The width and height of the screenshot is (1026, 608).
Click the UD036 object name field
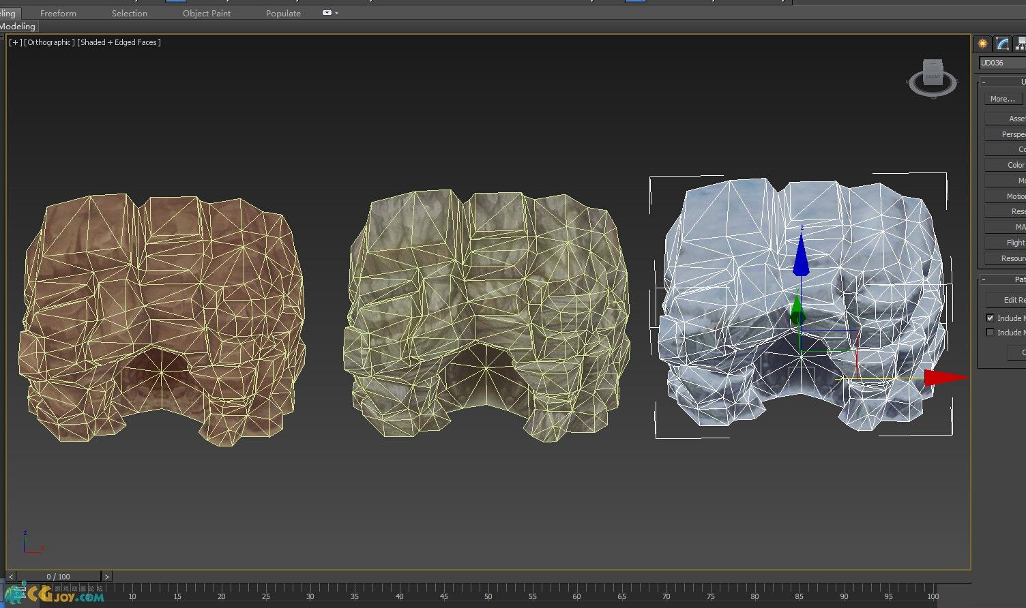(x=1002, y=63)
